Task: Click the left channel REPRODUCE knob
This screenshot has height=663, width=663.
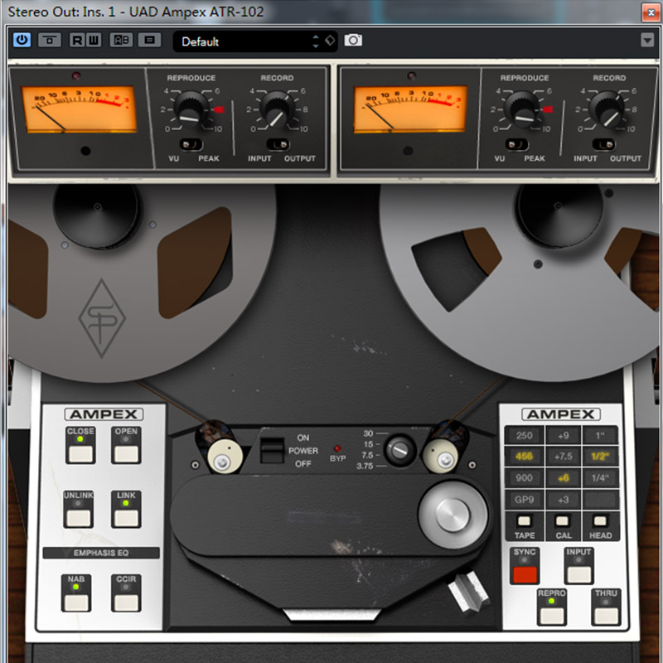Action: 191,108
